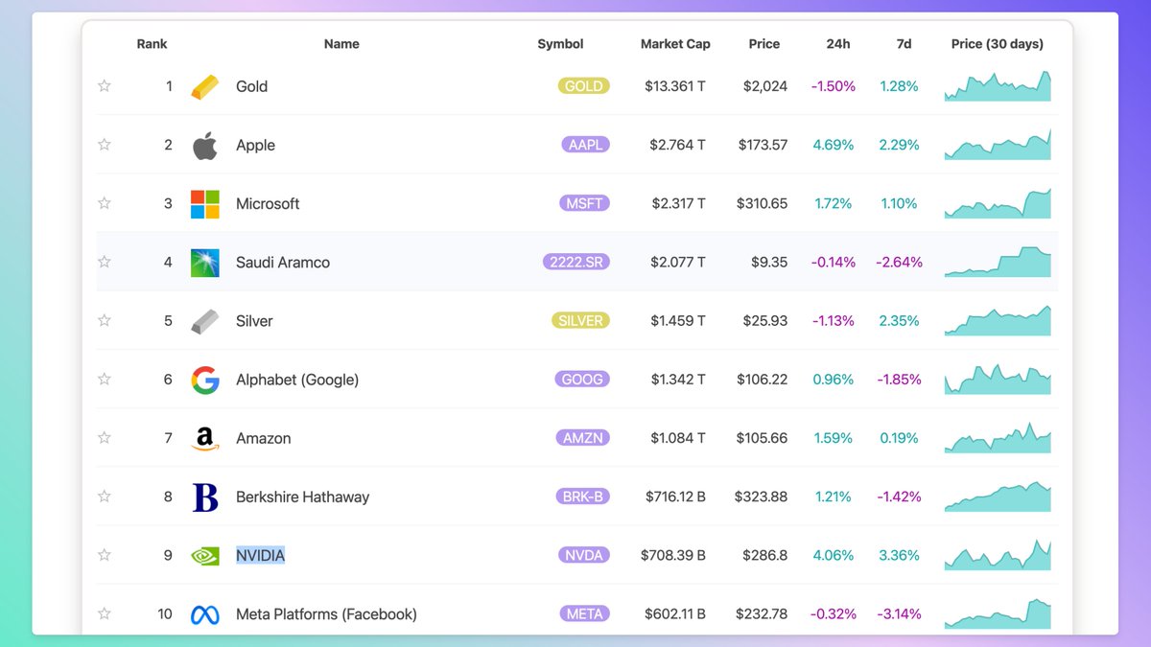Click the Saudi Aramco logo icon
Viewport: 1151px width, 647px height.
click(205, 263)
